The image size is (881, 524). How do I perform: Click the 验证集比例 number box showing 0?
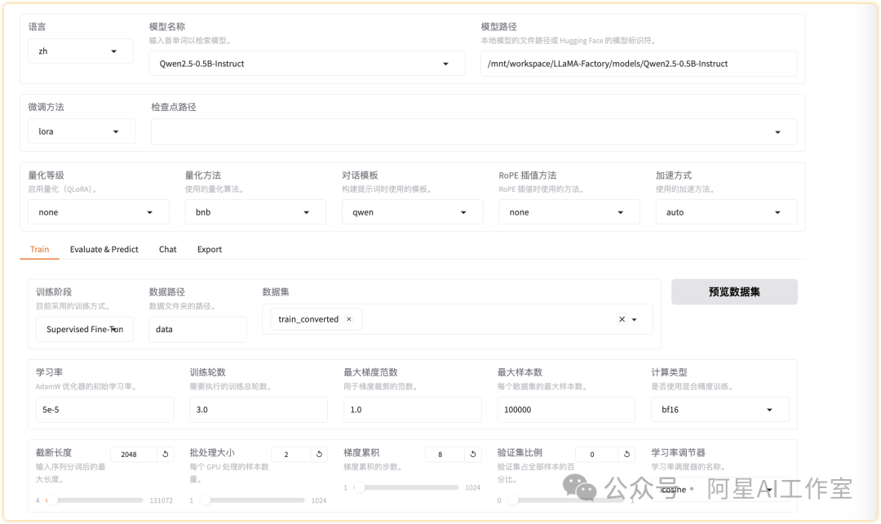(x=596, y=455)
